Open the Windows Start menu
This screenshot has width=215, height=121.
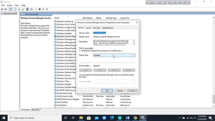point(4,118)
